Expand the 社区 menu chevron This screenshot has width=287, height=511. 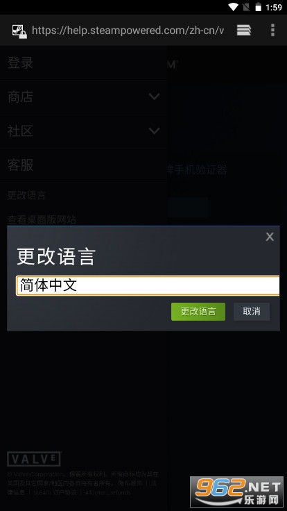[x=154, y=131]
